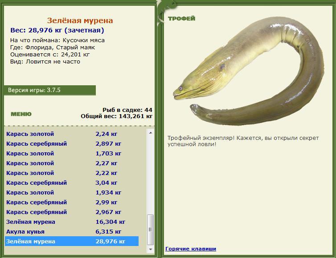Select Карась золотой 2,27 кг row
The width and height of the screenshot is (336, 258).
pyautogui.click(x=72, y=163)
